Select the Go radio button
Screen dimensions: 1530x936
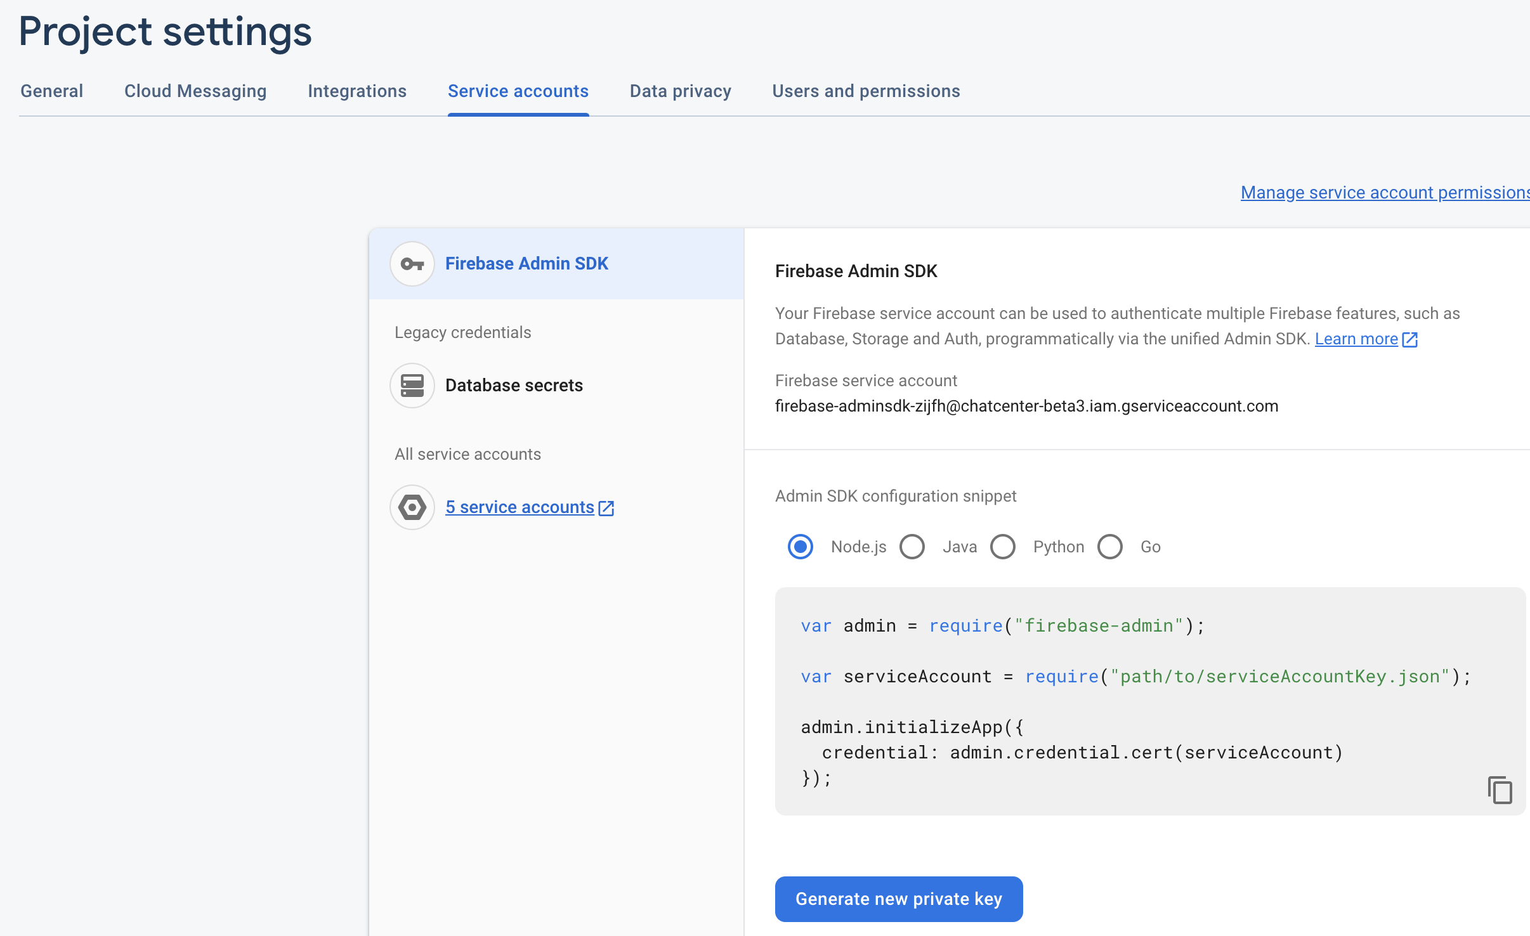tap(1110, 547)
